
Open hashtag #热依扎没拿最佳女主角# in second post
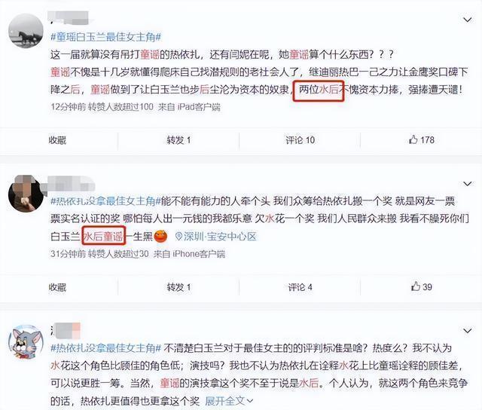pos(105,201)
